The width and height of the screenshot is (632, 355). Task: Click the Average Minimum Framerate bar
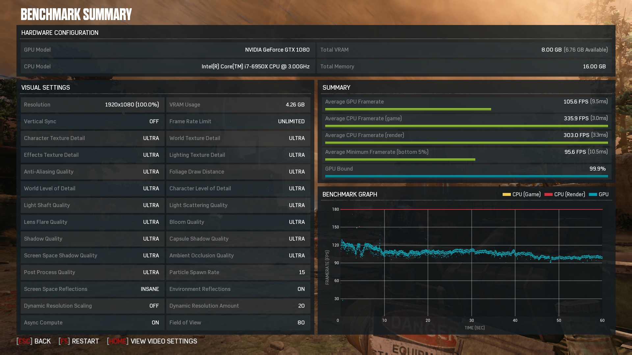pyautogui.click(x=400, y=159)
